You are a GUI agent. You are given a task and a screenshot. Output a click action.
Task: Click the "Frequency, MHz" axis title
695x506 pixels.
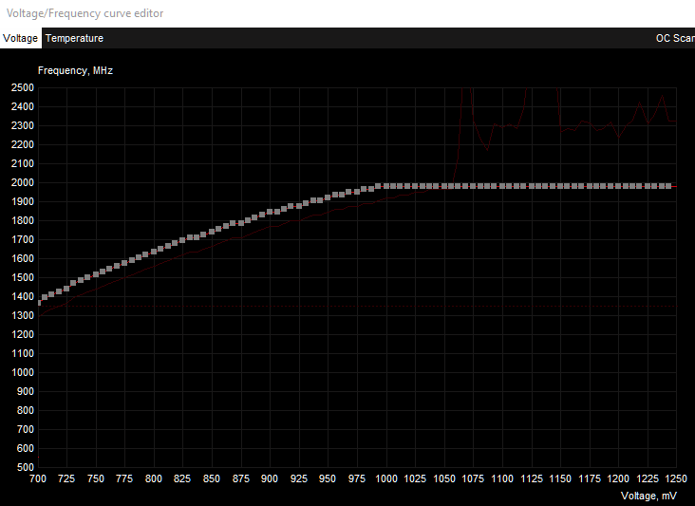coord(75,70)
